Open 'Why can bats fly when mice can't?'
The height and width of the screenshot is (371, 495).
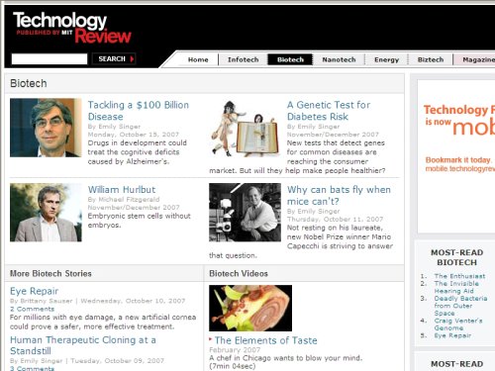pos(339,196)
